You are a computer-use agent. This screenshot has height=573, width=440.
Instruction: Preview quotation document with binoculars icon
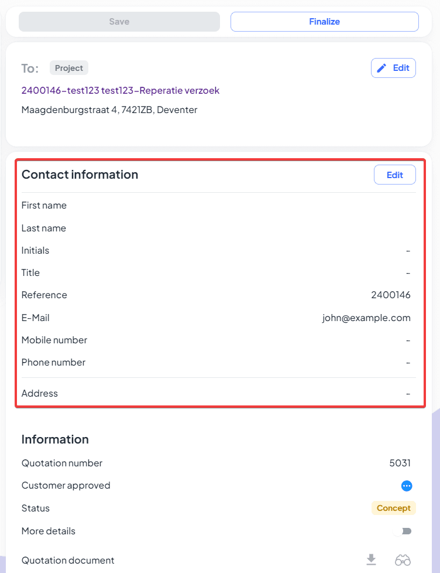click(x=403, y=560)
